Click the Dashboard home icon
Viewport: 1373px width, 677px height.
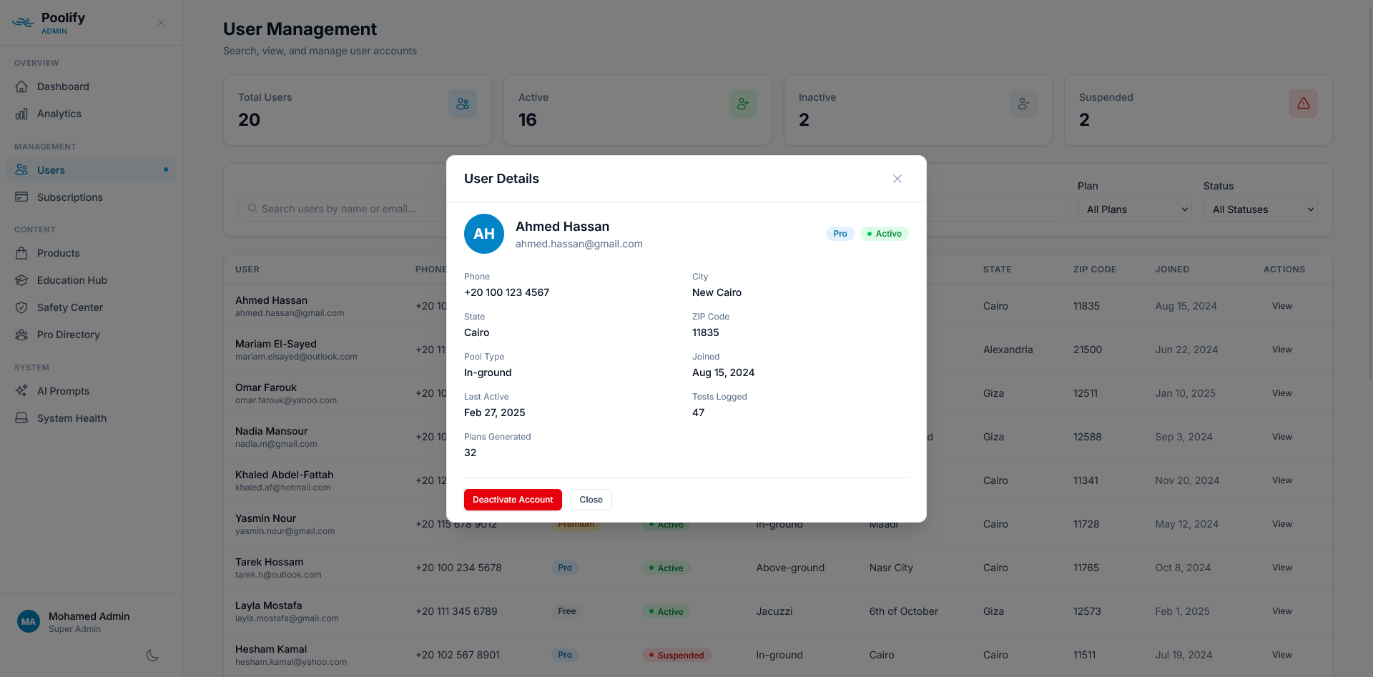tap(21, 87)
